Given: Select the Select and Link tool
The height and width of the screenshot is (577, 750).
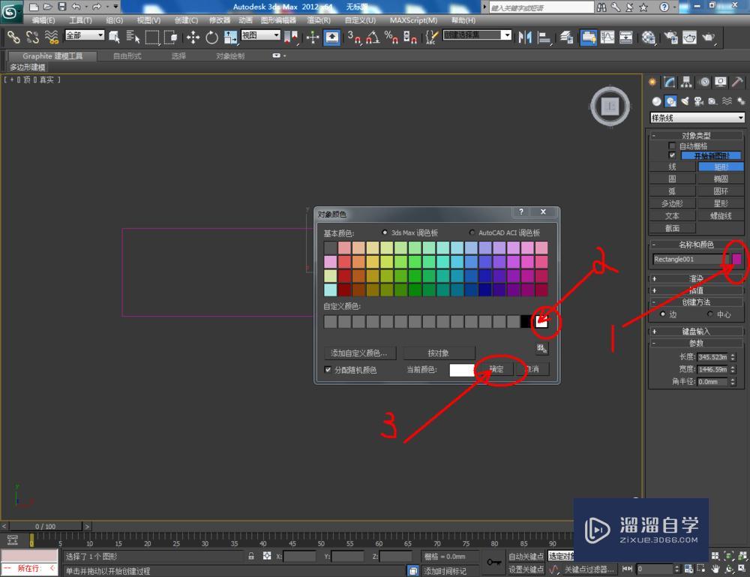Looking at the screenshot, I should tap(13, 38).
